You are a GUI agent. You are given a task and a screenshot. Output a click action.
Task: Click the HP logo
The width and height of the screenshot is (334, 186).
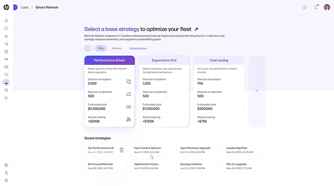pos(6,7)
